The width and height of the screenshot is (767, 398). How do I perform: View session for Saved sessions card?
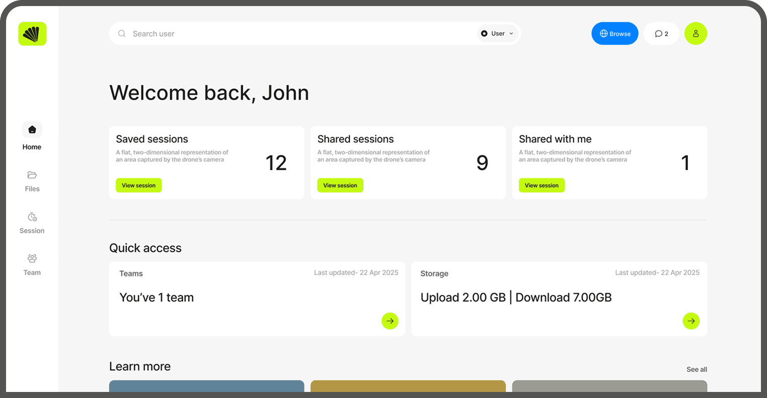(x=138, y=185)
